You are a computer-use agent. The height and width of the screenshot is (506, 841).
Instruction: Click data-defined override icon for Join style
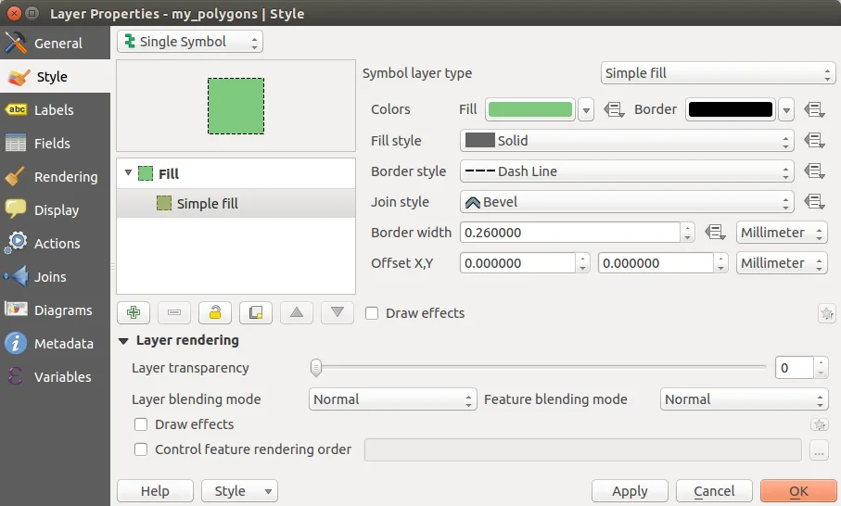coord(815,202)
